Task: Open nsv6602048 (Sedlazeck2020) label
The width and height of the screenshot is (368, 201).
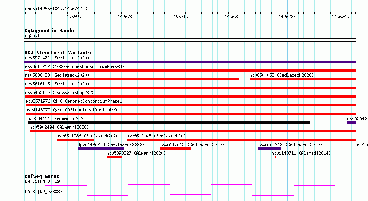Action: click(x=158, y=136)
